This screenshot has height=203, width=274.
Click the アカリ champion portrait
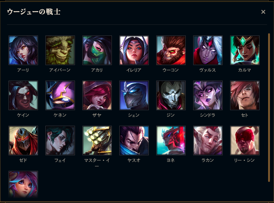click(97, 50)
